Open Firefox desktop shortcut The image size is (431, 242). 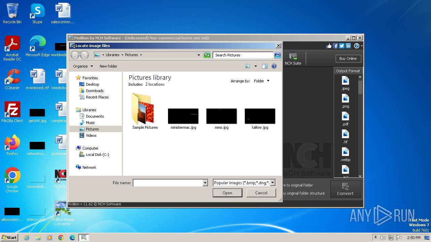click(x=12, y=145)
